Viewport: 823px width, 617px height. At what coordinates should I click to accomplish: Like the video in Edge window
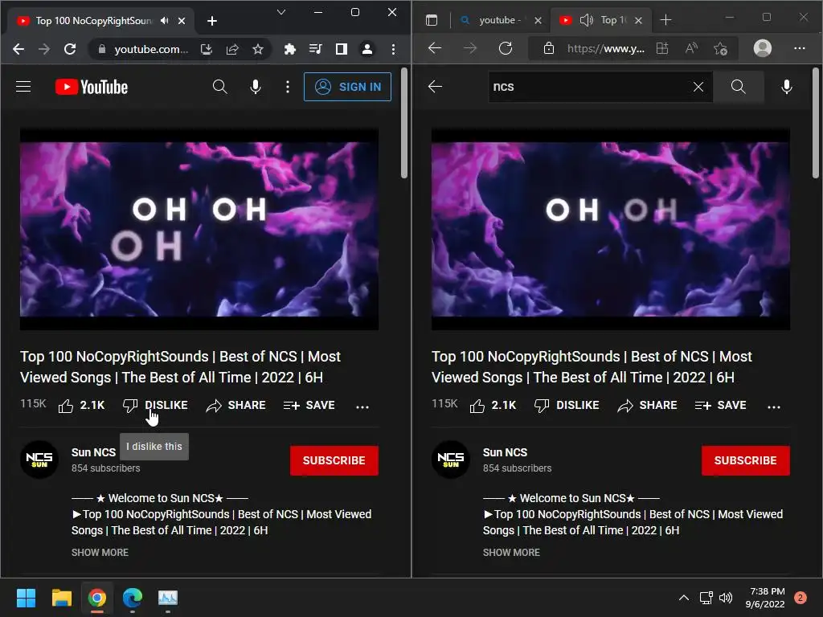pos(493,406)
